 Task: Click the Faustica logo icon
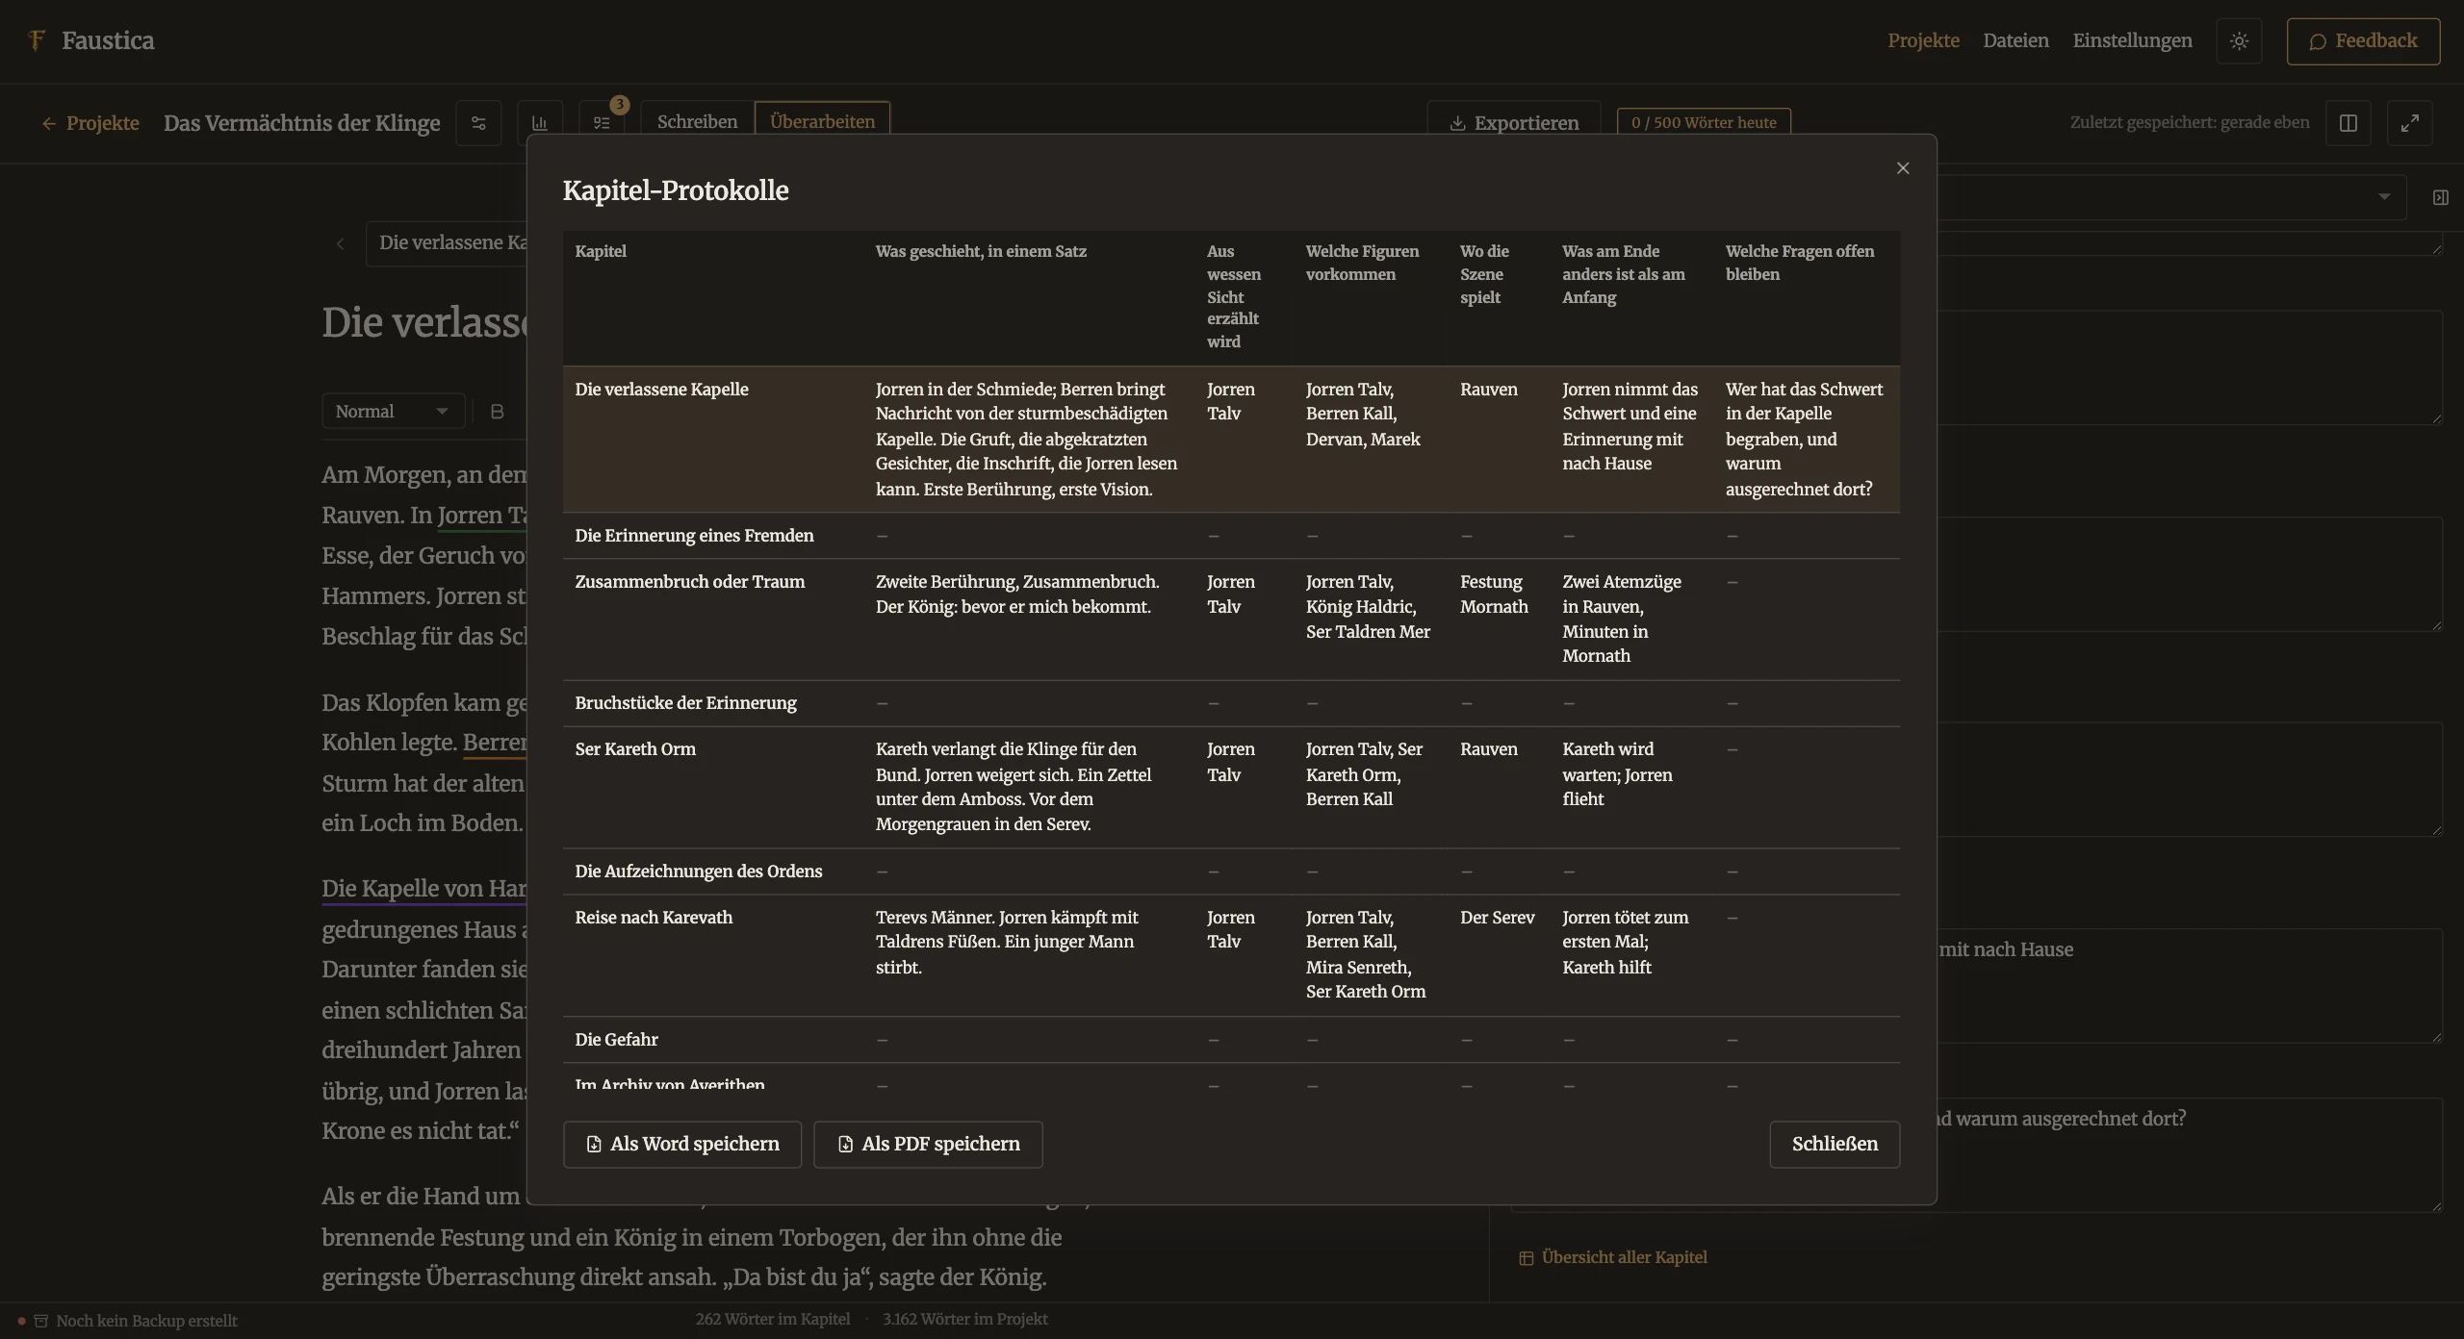pos(37,40)
